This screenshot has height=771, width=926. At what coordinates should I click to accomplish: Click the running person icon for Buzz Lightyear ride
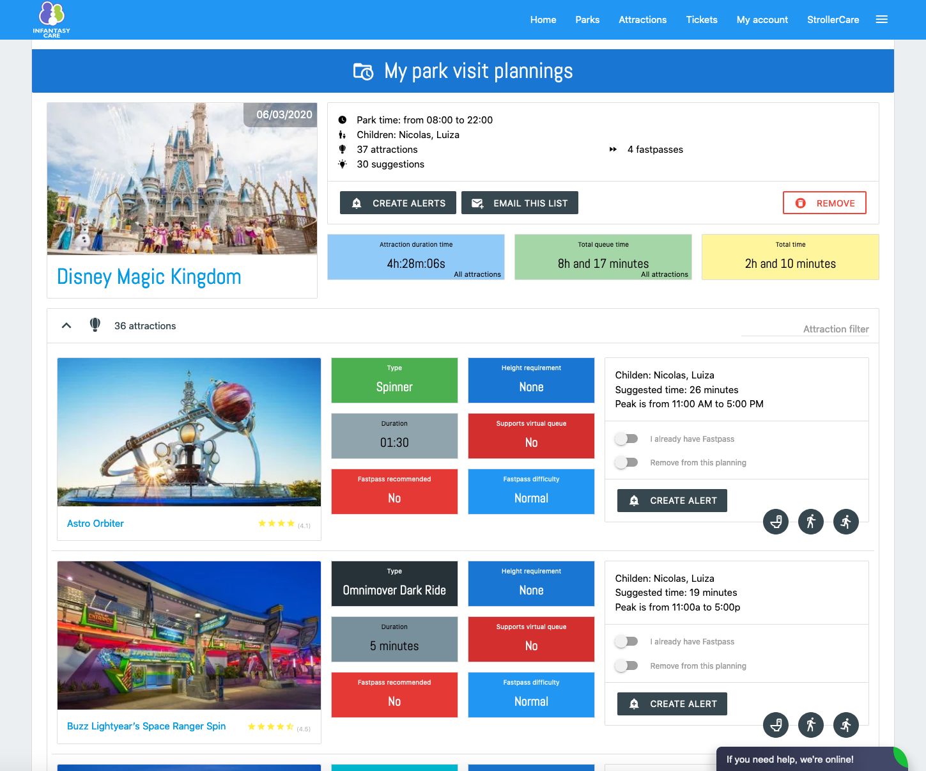tap(846, 725)
